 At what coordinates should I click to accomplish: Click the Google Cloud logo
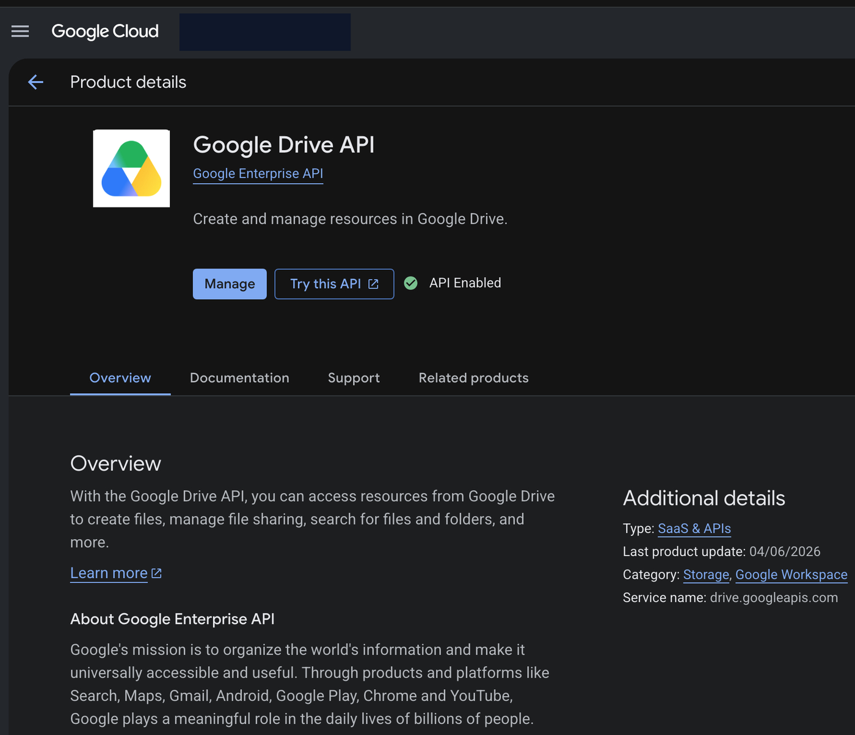coord(105,31)
